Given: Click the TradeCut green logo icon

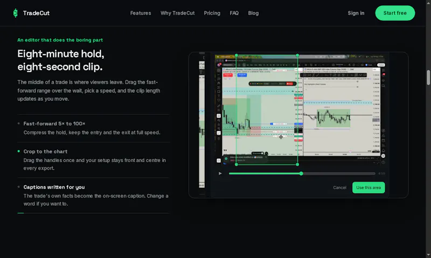Looking at the screenshot, I should 16,13.
